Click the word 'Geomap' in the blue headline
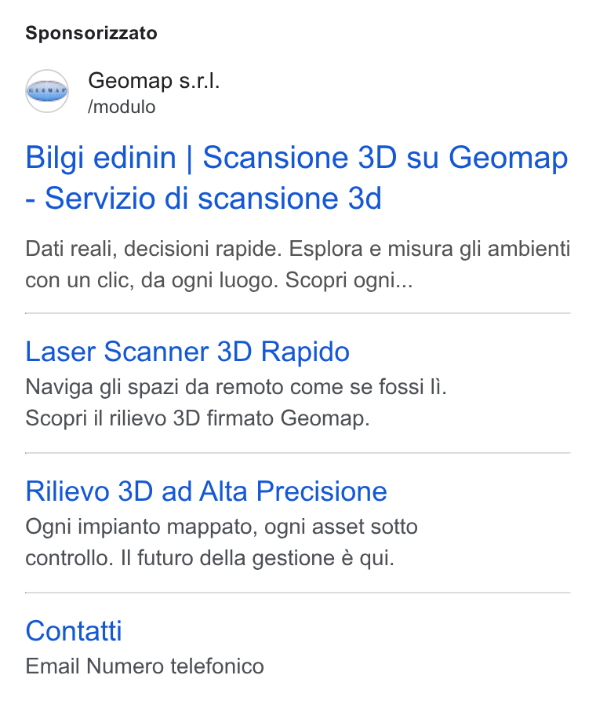 tap(508, 159)
